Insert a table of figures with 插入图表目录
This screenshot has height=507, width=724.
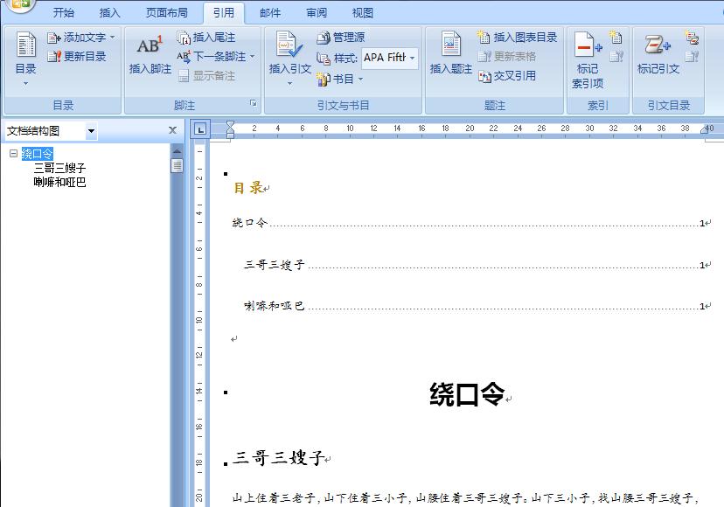pos(515,38)
